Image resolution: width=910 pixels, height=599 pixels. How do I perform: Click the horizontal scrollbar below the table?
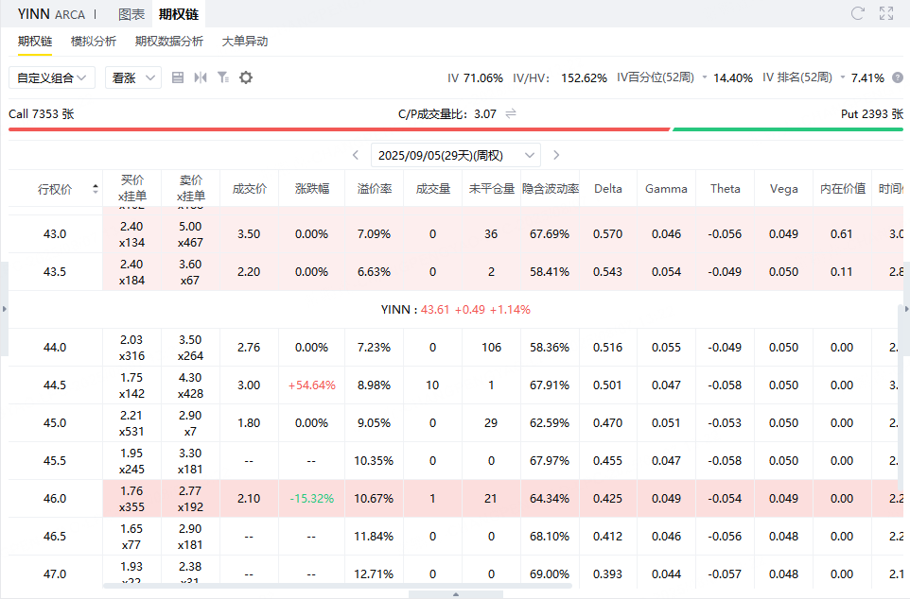tap(337, 586)
